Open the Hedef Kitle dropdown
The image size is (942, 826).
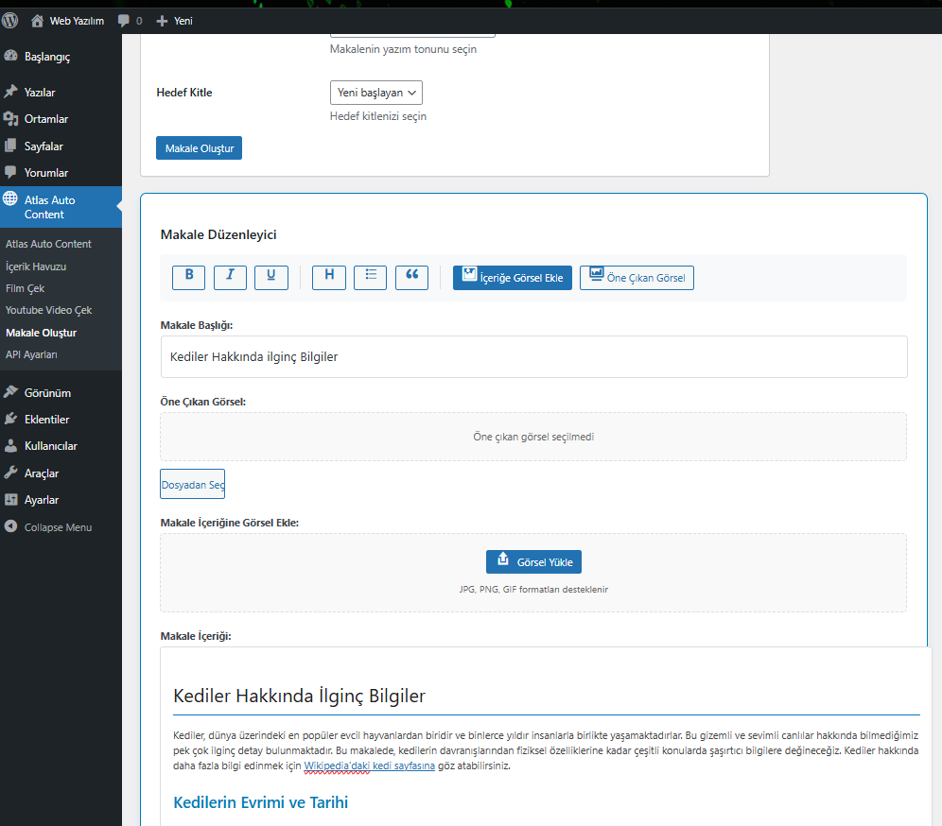point(375,93)
